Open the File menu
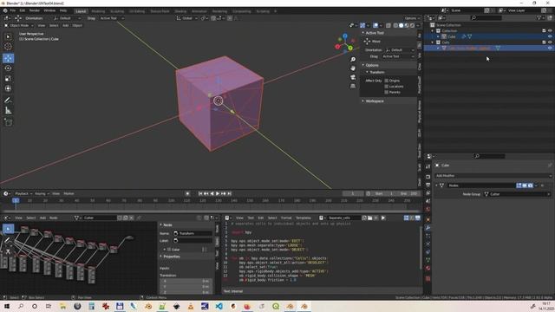Screen dimensions: 555x312 [13, 10]
